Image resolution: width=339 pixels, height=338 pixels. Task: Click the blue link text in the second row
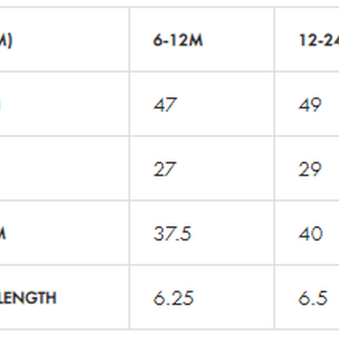[x=1, y=105]
